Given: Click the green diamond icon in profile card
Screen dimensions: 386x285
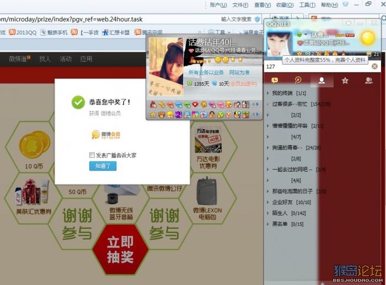Looking at the screenshot, I should click(187, 104).
